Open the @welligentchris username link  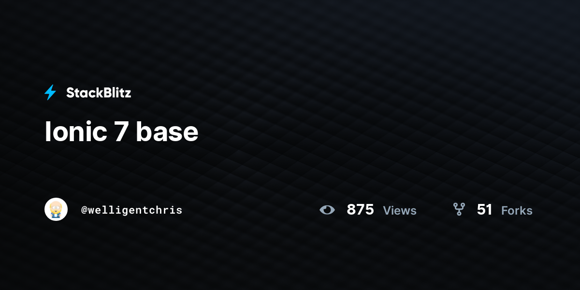tap(132, 210)
